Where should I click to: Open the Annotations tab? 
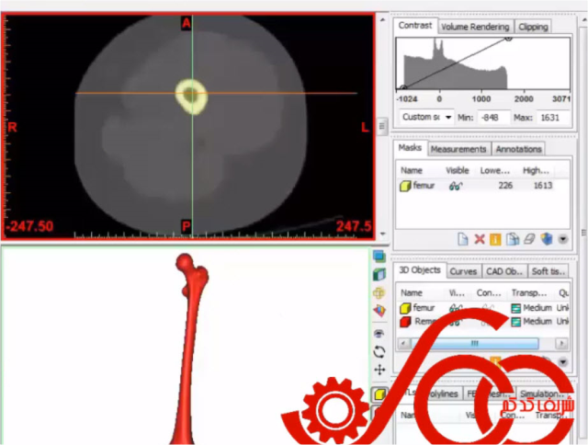click(x=518, y=149)
